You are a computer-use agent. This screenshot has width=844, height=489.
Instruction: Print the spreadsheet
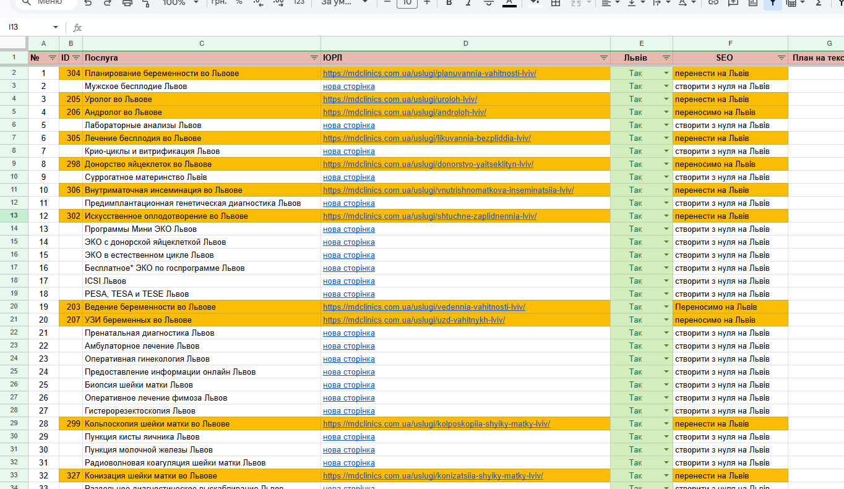[x=127, y=3]
